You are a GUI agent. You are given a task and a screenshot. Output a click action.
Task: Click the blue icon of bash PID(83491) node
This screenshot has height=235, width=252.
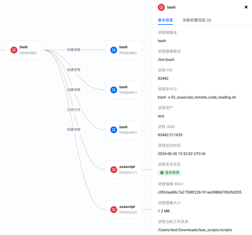coord(114,90)
